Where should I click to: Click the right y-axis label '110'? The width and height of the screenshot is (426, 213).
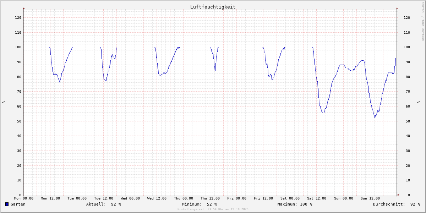407,32
